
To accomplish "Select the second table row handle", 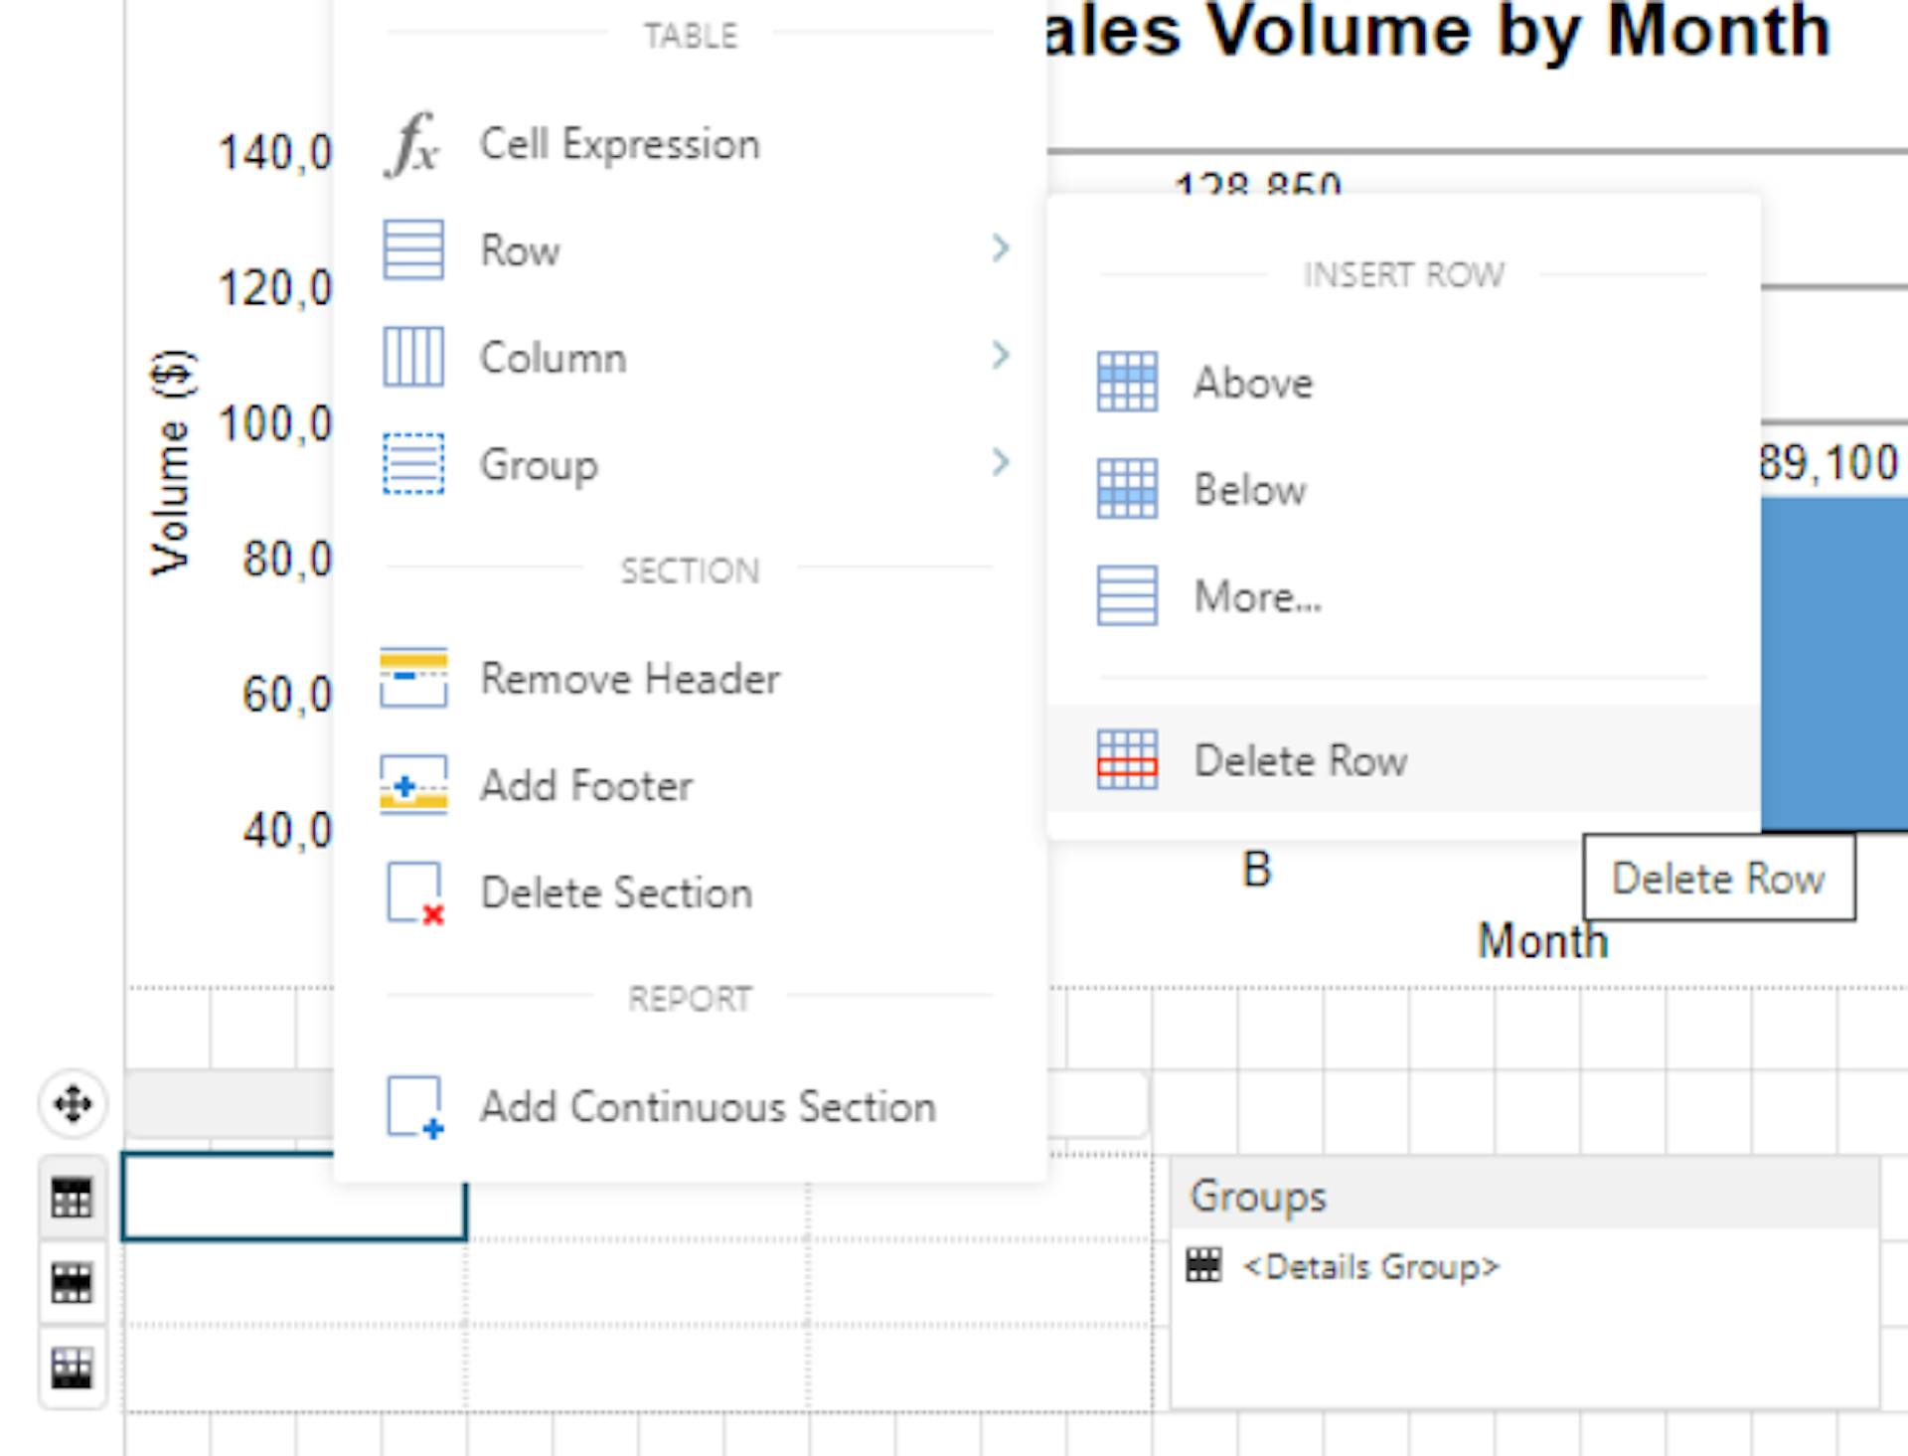I will (72, 1283).
